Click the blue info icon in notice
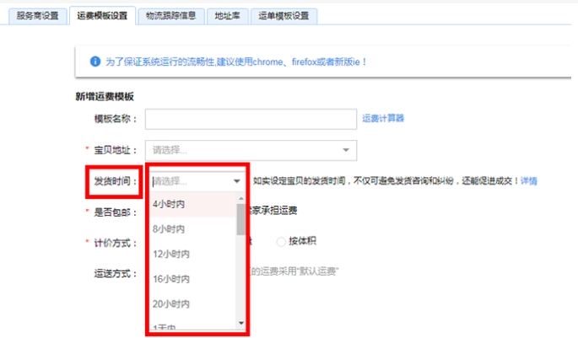Viewport: 578px width, 338px height. 95,62
